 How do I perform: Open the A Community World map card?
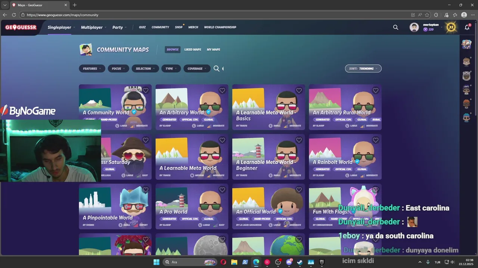[115, 107]
